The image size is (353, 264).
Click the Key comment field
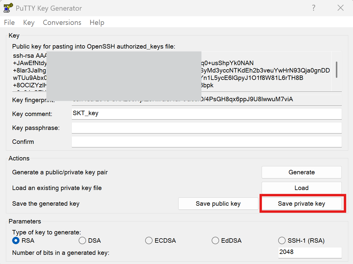point(207,114)
